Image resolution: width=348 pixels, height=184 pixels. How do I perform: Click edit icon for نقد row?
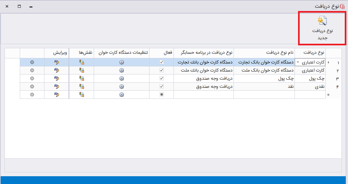(x=56, y=86)
